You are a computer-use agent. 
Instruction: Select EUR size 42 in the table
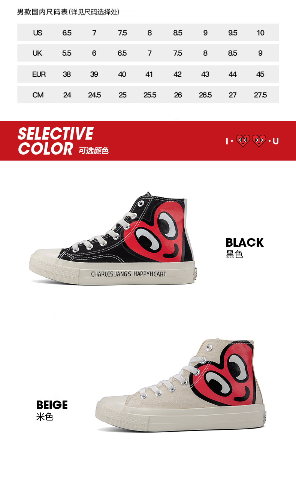[178, 74]
